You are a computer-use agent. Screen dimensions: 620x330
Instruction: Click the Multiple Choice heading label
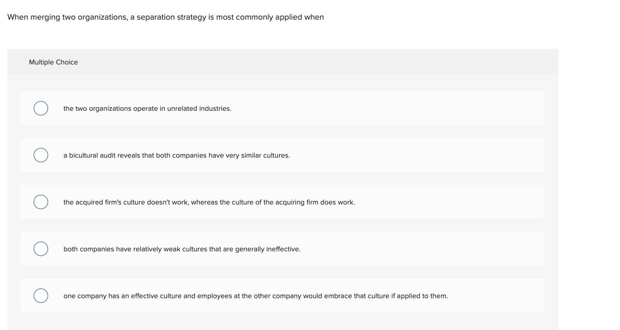(x=53, y=62)
